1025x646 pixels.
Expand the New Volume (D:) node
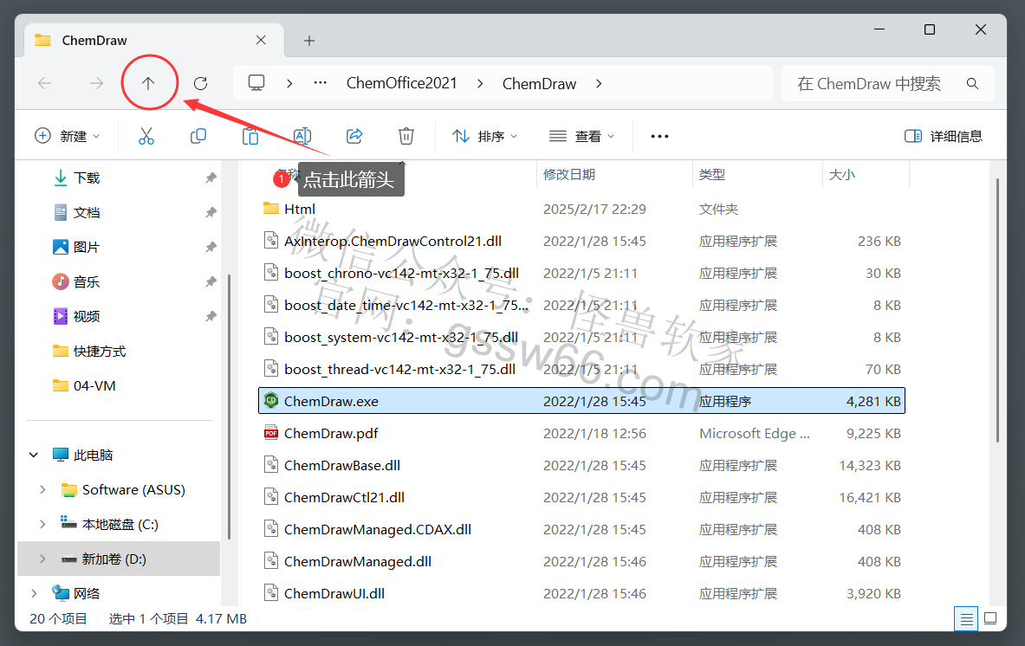tap(42, 559)
